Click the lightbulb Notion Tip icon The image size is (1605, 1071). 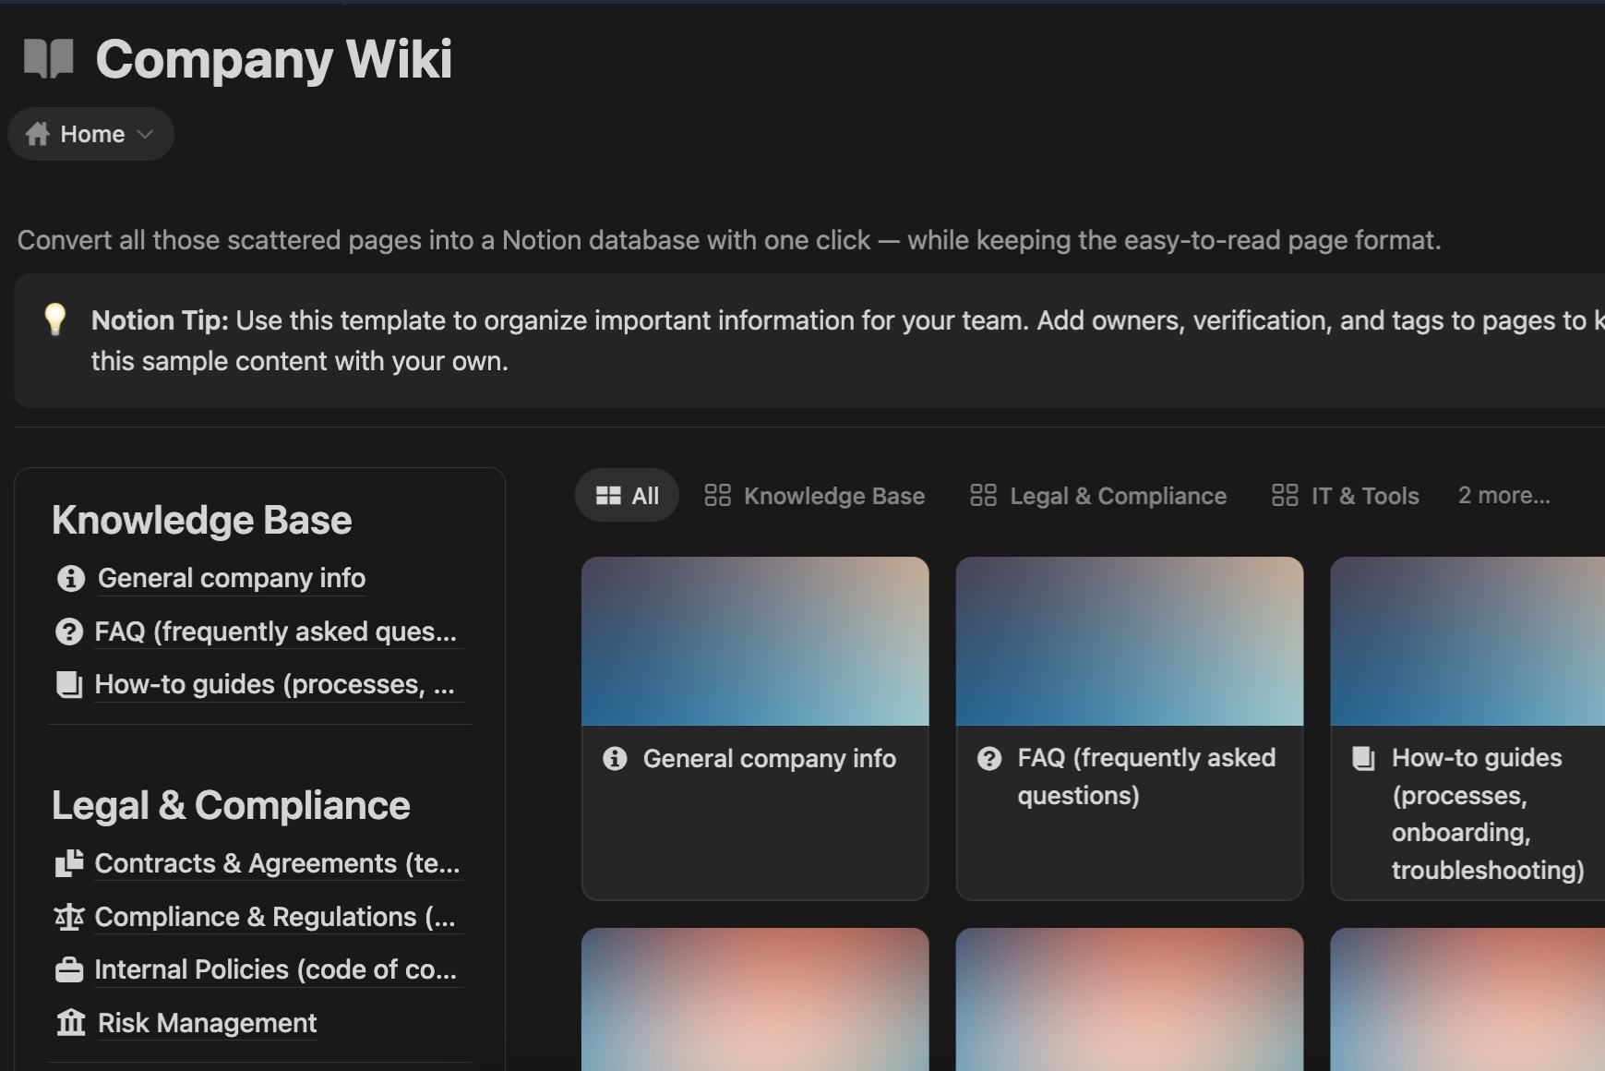(x=55, y=319)
